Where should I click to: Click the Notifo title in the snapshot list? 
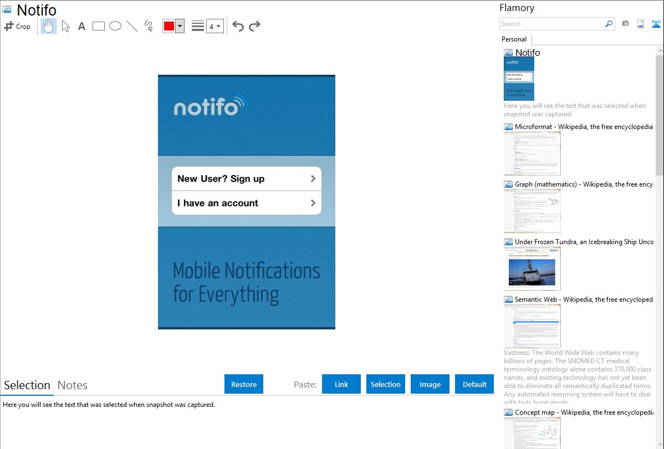point(528,53)
